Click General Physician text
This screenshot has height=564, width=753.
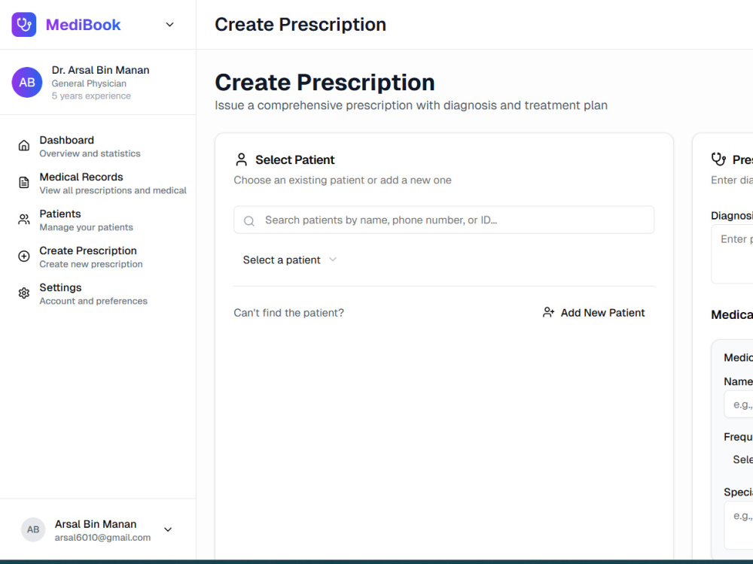[x=89, y=83]
